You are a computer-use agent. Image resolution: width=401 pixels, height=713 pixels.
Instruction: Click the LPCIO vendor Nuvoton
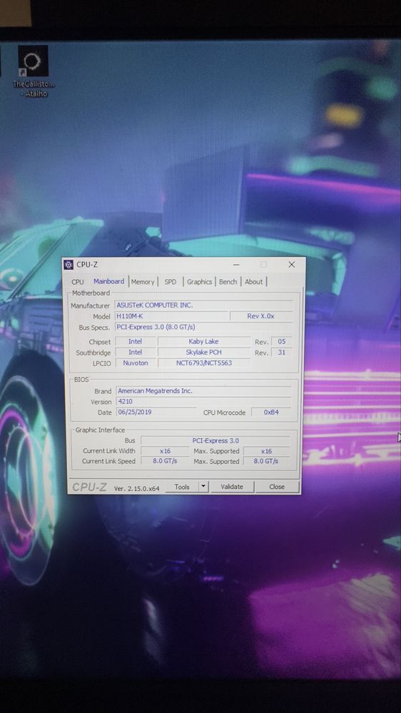click(x=135, y=363)
